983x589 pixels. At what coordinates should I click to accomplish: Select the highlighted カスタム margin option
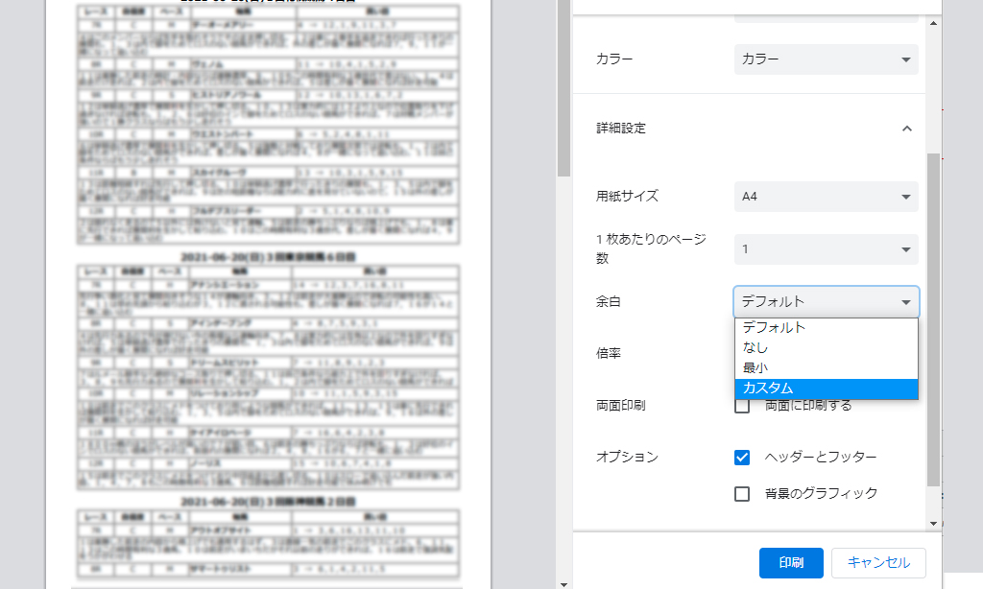(x=826, y=389)
